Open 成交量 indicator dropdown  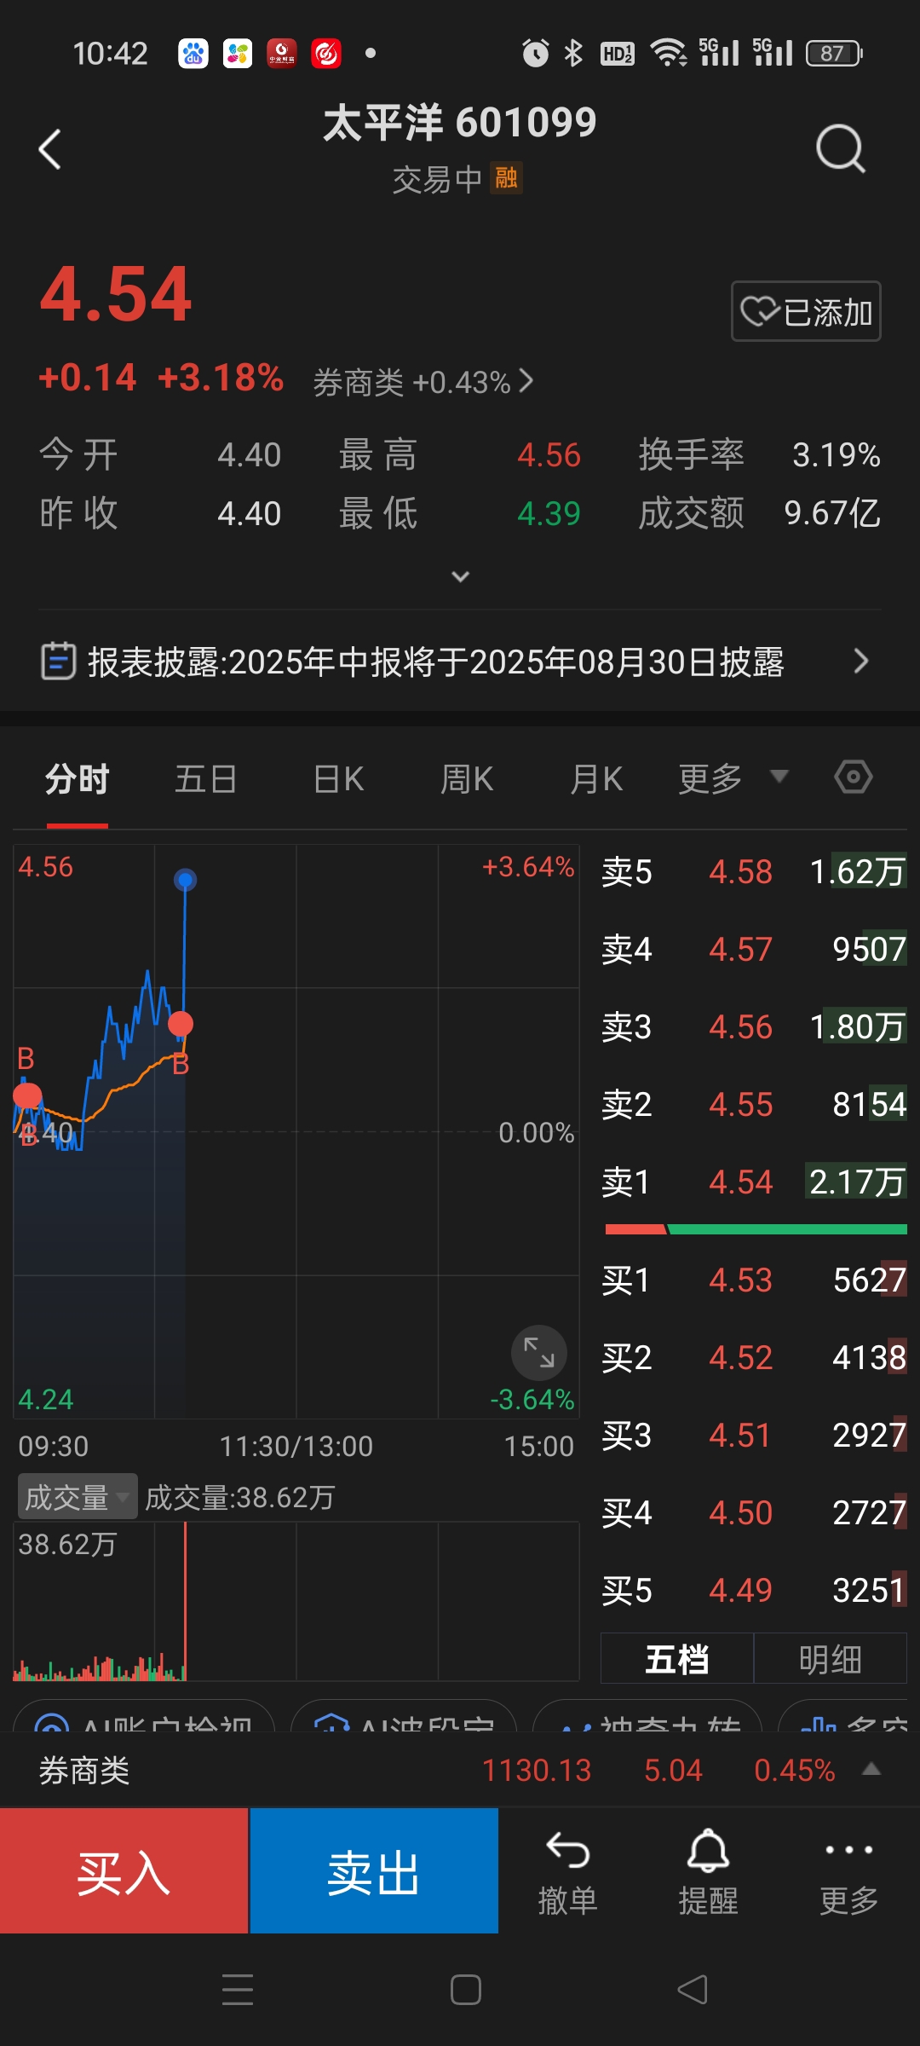pos(77,1497)
